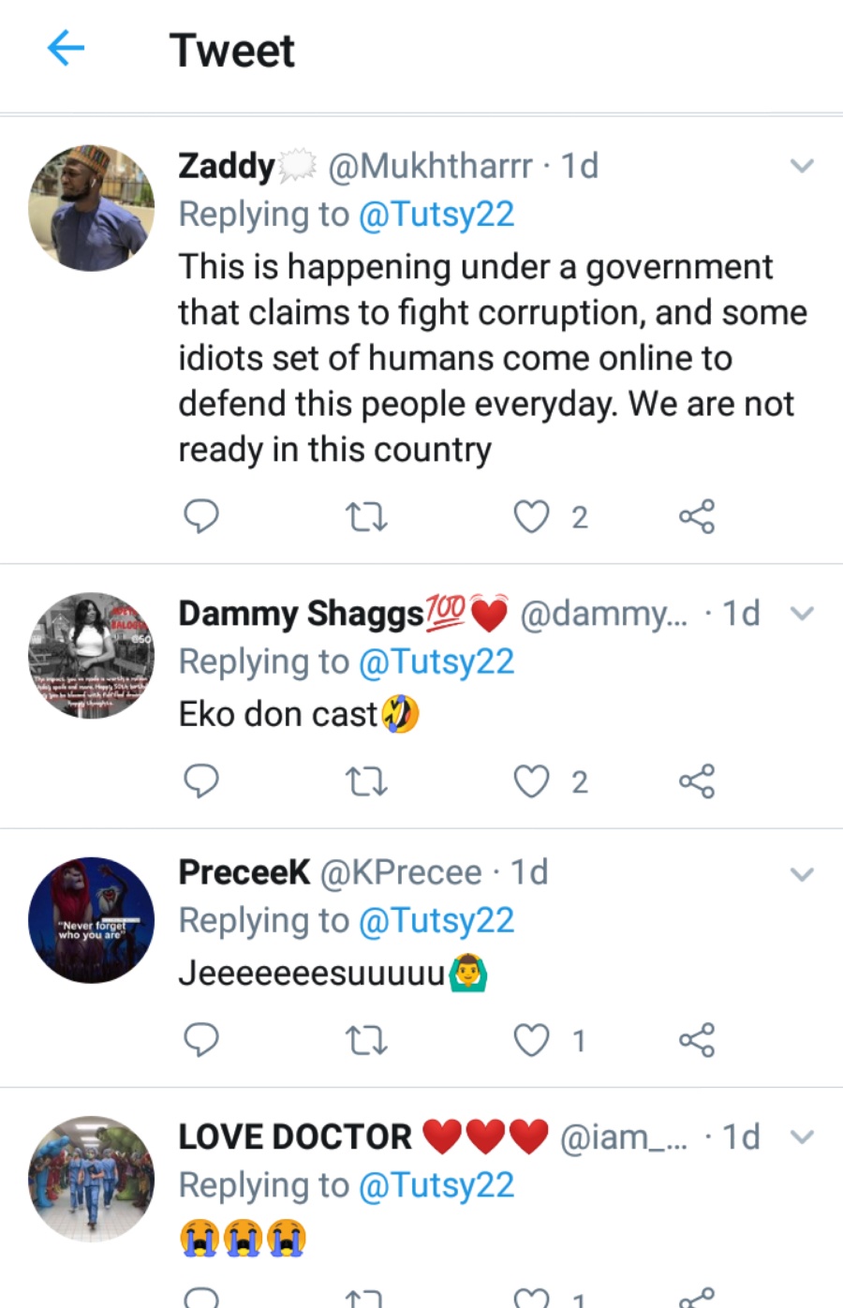View Zaddy's profile picture
The image size is (843, 1308).
92,208
